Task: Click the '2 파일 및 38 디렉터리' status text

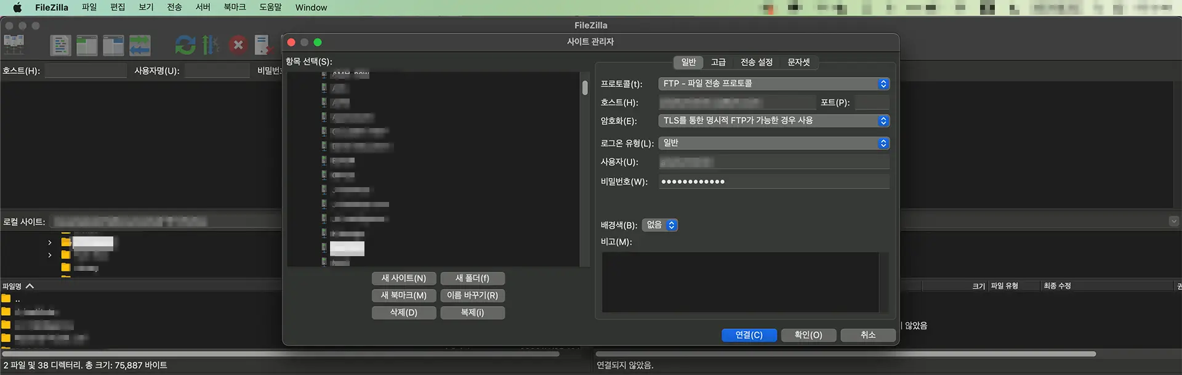Action: pyautogui.click(x=85, y=366)
